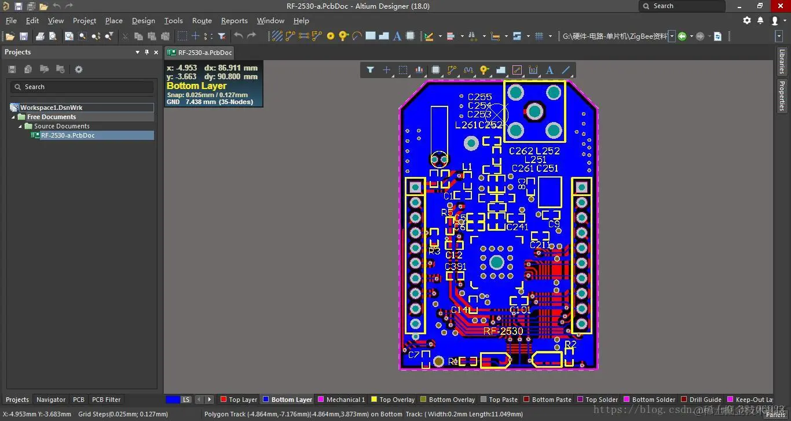This screenshot has height=421, width=791.
Task: Click the selection filter funnel in active bar
Action: coord(370,70)
